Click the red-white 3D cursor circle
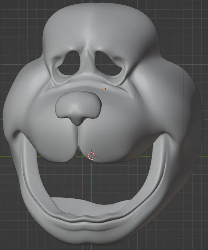Image resolution: width=208 pixels, height=250 pixels. tap(92, 156)
